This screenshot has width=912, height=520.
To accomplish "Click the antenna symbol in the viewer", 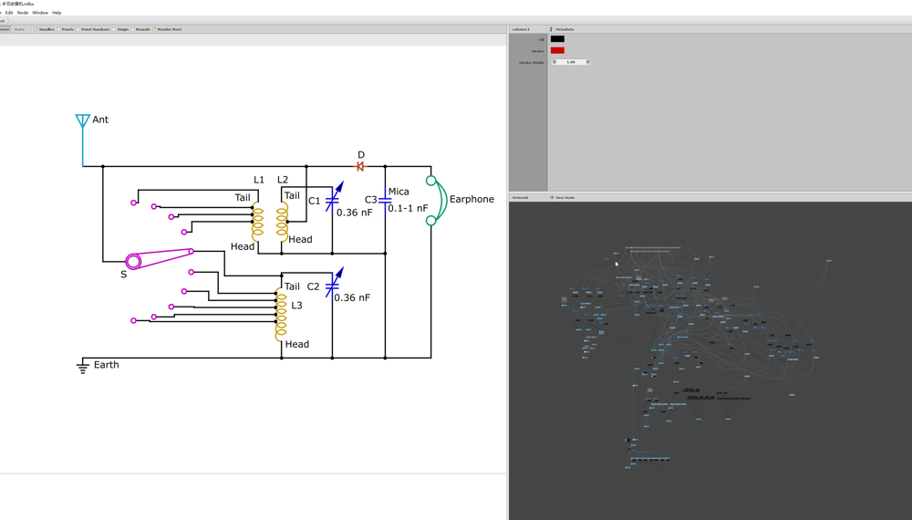I will tap(83, 121).
